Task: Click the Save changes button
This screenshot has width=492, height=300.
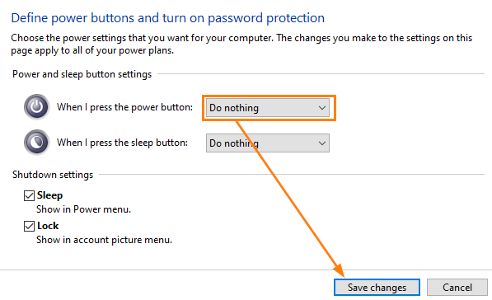Action: pyautogui.click(x=377, y=288)
